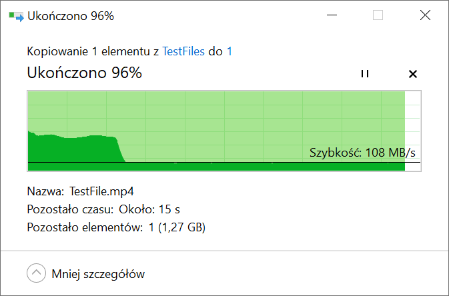The width and height of the screenshot is (449, 296).
Task: Open destination folder link named 1
Action: click(x=230, y=51)
